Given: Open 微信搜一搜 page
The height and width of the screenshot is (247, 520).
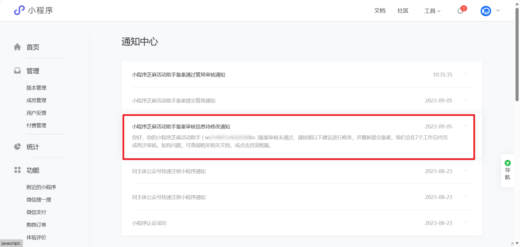Looking at the screenshot, I should tap(39, 200).
